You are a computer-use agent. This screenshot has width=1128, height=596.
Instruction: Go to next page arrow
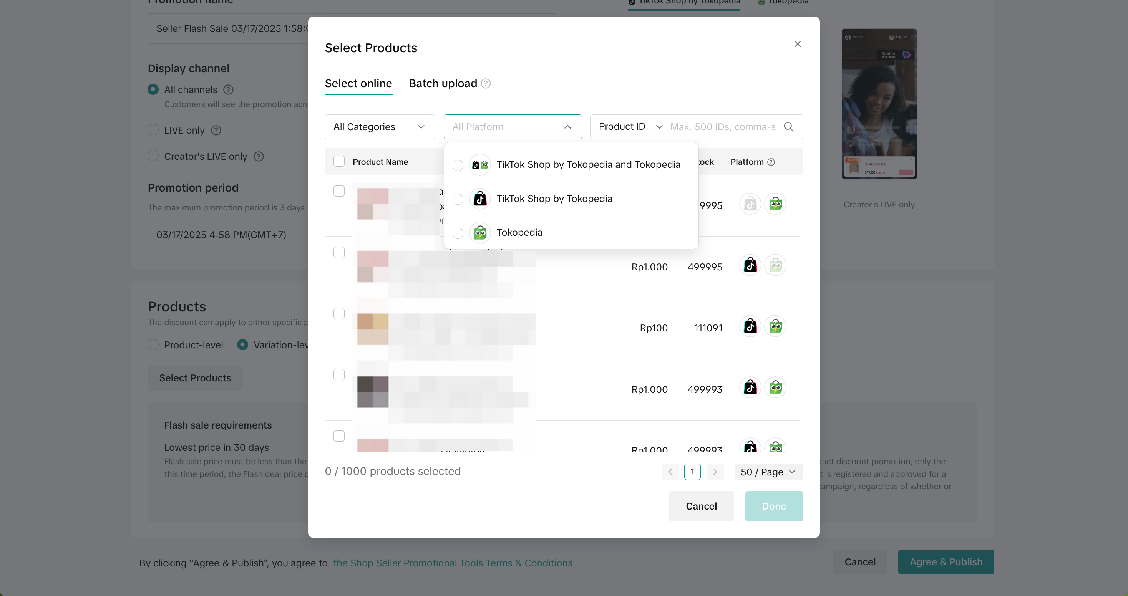pyautogui.click(x=715, y=472)
